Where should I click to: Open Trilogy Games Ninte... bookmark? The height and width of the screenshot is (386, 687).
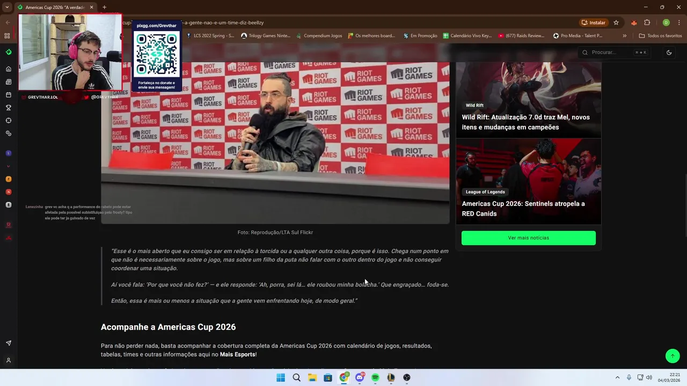coord(266,36)
